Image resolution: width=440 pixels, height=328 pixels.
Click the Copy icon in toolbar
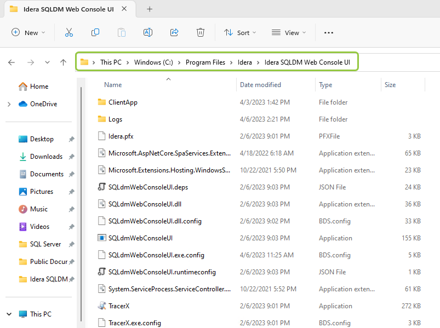(x=95, y=33)
